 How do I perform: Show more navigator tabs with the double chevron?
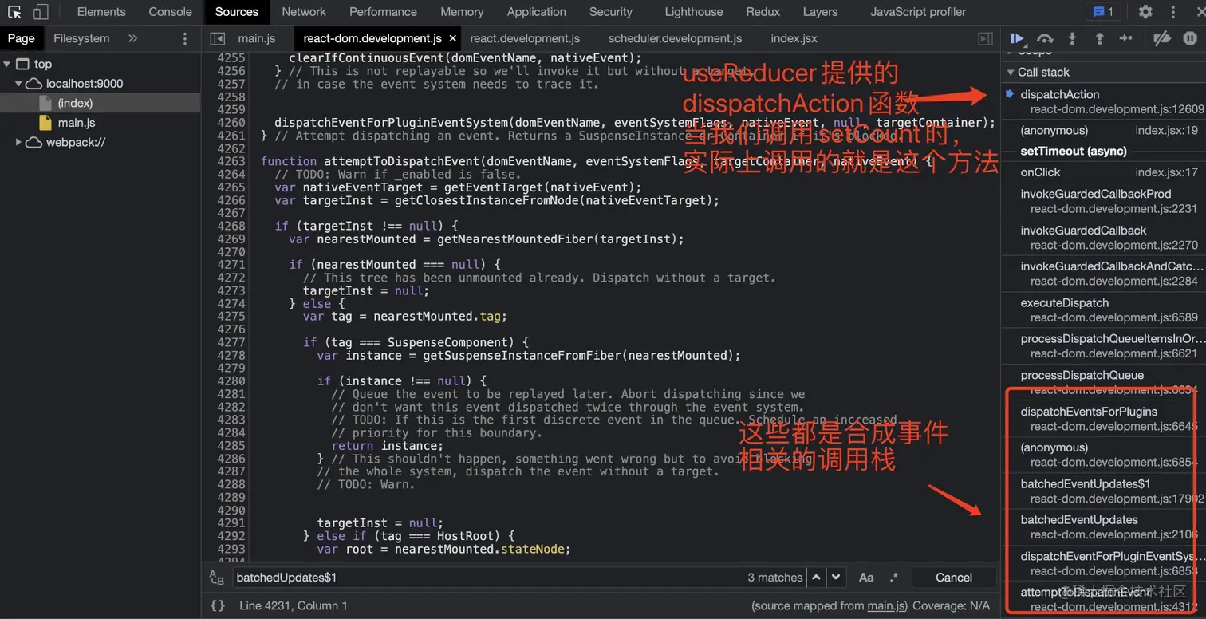pos(132,38)
